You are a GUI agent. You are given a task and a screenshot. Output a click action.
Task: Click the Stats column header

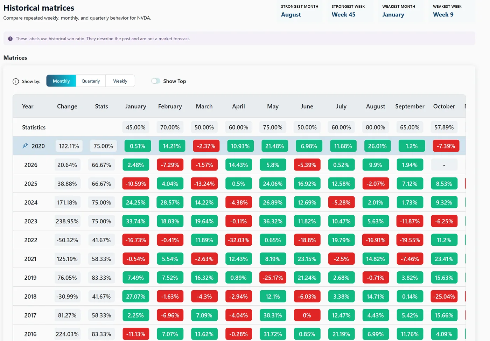(x=101, y=106)
